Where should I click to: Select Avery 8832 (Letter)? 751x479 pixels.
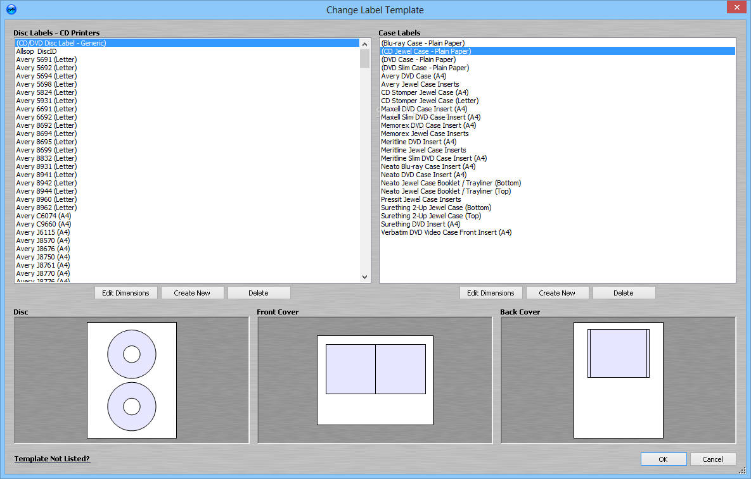[187, 158]
